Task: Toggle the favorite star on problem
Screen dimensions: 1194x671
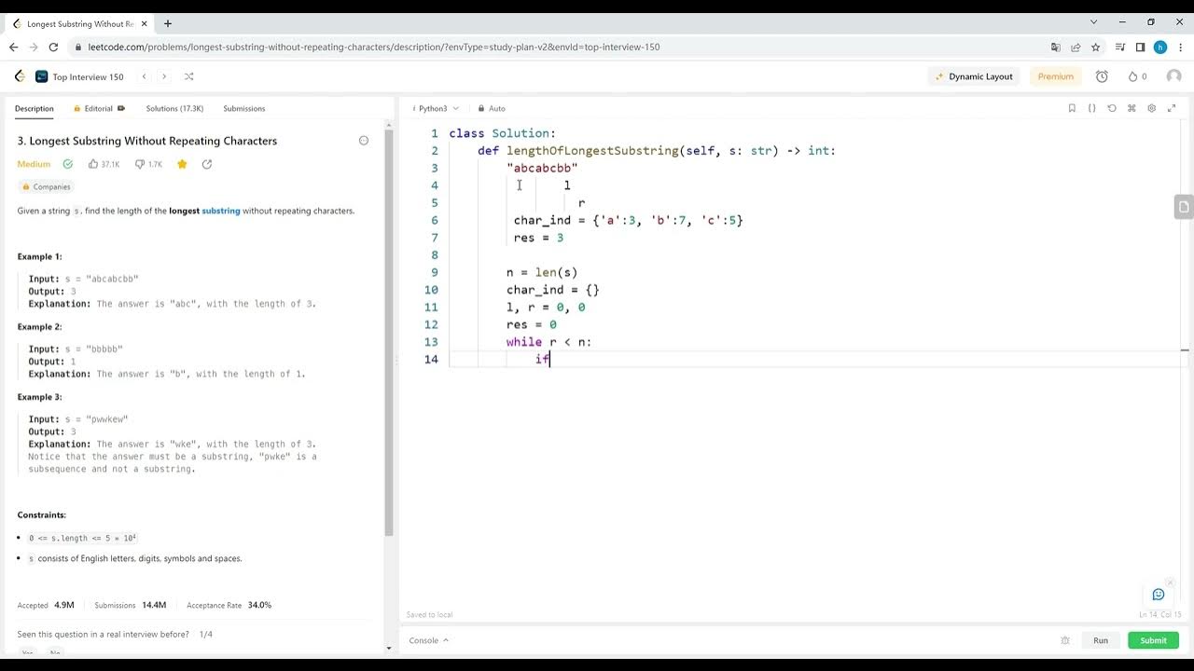Action: pos(182,164)
